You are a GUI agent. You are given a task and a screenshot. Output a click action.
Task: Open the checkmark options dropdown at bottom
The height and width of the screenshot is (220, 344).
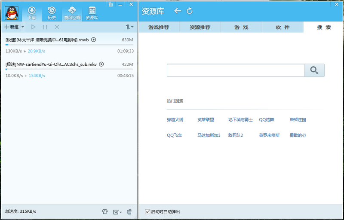point(117,212)
